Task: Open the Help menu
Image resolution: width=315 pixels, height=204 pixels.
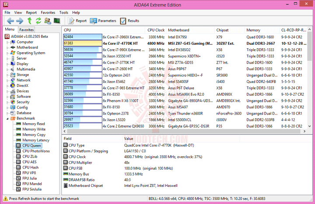Action: pos(76,12)
